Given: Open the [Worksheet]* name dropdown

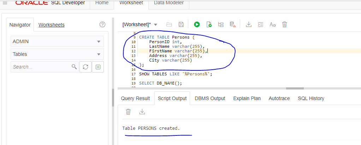Looking at the screenshot, I should coord(140,24).
